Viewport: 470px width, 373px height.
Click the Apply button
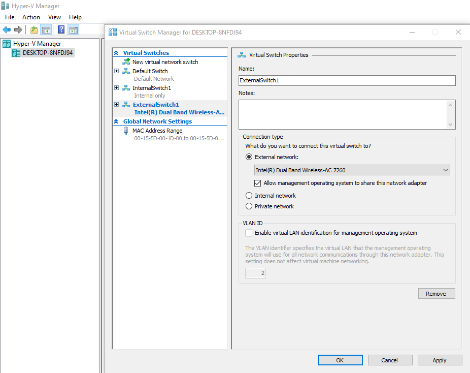[x=440, y=360]
